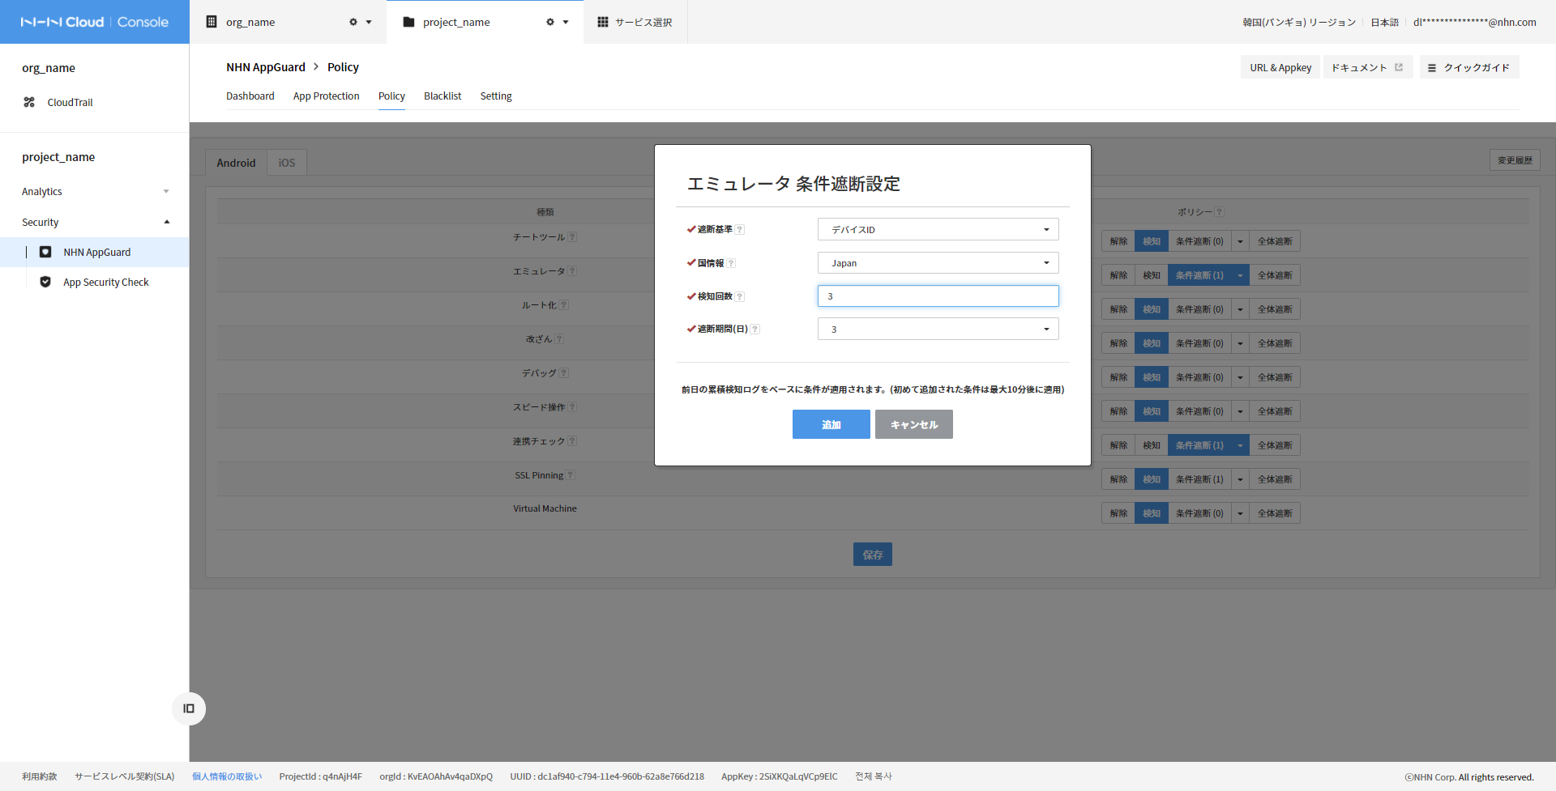The height and width of the screenshot is (791, 1556).
Task: Click the quick guide list icon
Action: [x=1432, y=68]
